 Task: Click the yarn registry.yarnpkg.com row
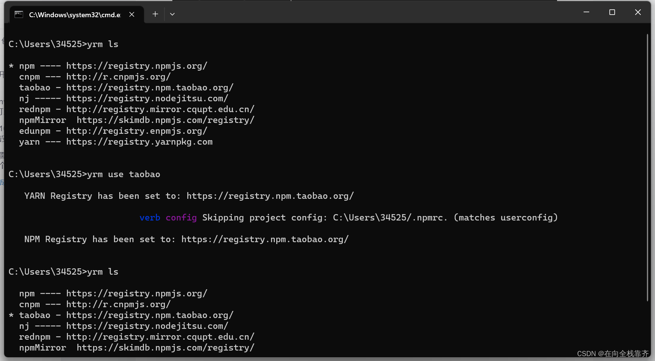116,142
